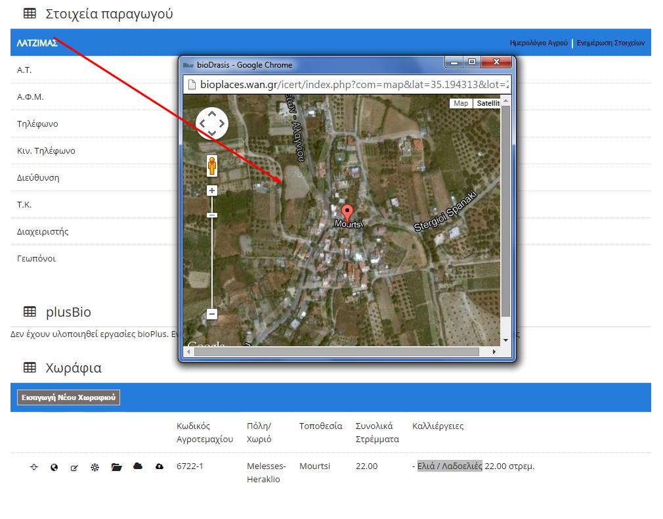Open the globe map icon for field 6722-1
This screenshot has height=519, width=663.
point(54,467)
